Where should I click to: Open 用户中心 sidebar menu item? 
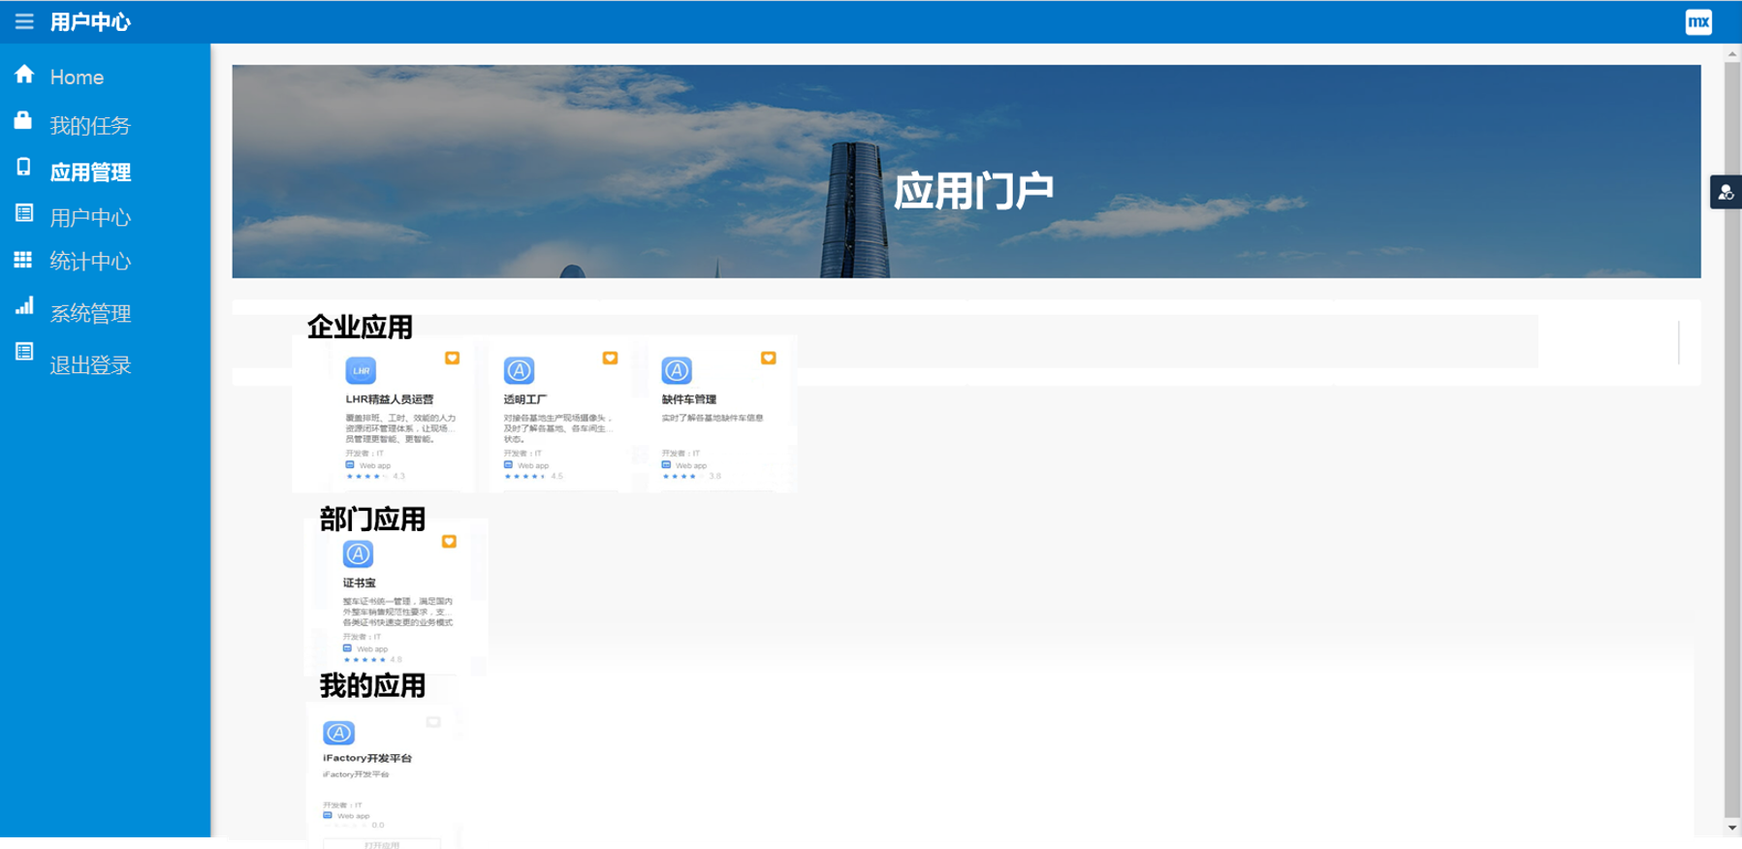pyautogui.click(x=90, y=217)
